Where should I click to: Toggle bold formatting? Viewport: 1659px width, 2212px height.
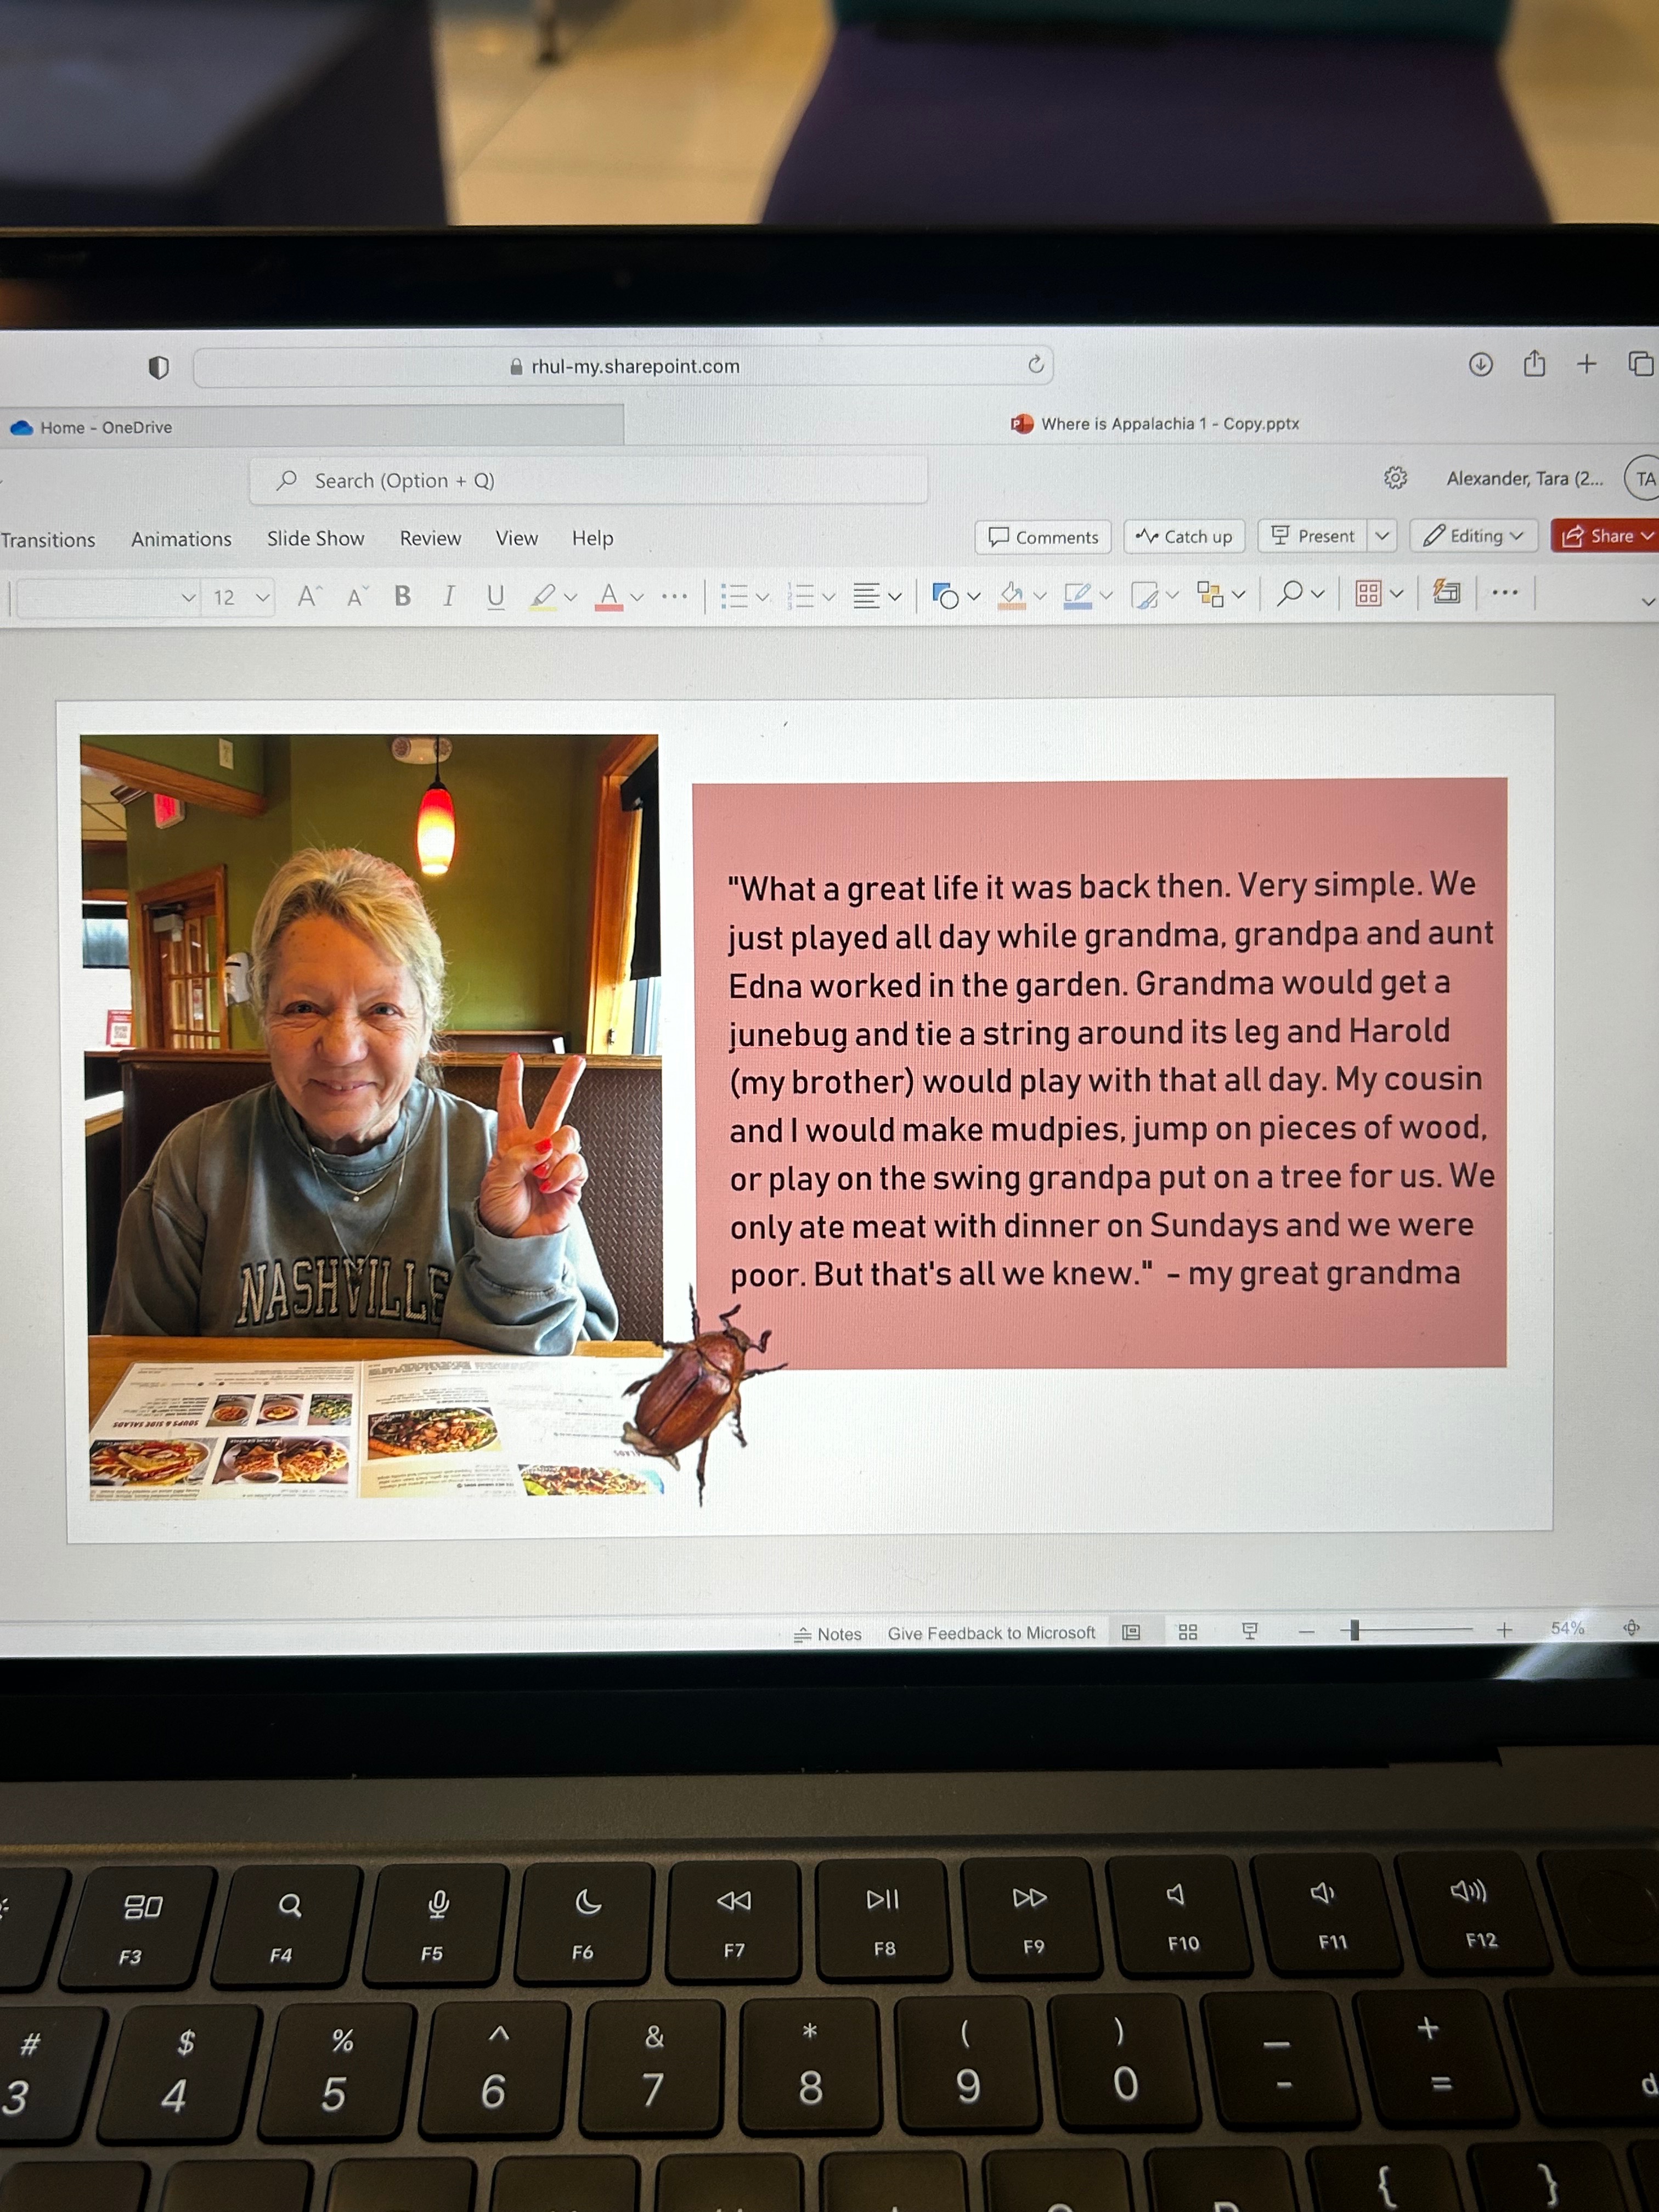(402, 596)
